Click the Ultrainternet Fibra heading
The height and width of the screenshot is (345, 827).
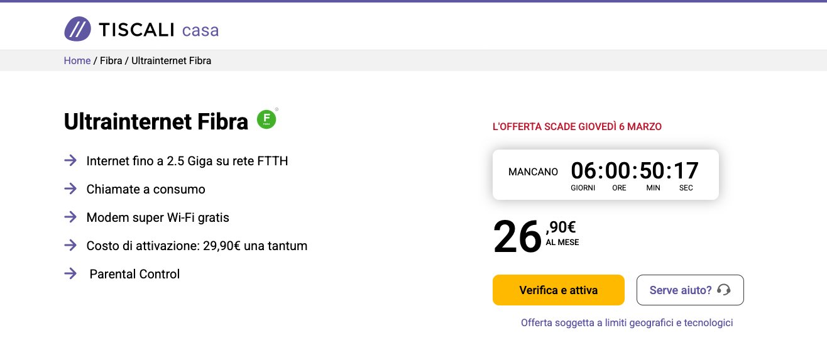coord(156,122)
